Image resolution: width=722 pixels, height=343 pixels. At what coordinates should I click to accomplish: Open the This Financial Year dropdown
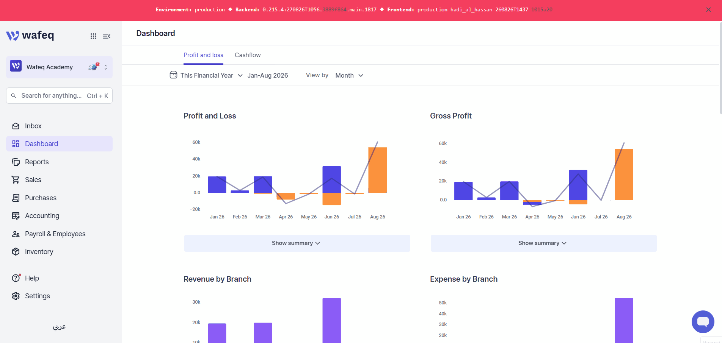tap(206, 75)
